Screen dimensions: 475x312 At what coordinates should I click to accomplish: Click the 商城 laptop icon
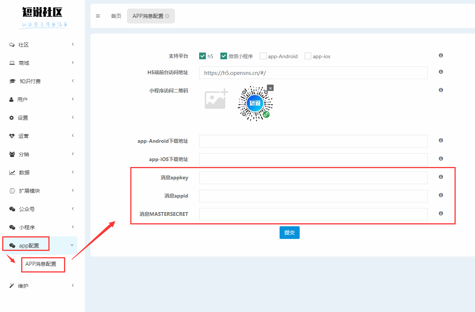pyautogui.click(x=12, y=63)
